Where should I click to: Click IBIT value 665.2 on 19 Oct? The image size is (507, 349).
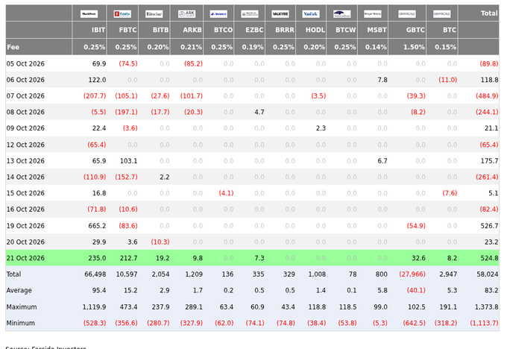click(97, 226)
